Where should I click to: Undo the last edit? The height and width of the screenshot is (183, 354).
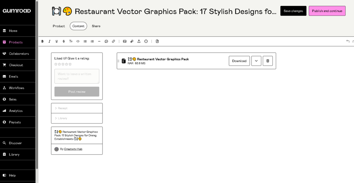click(x=348, y=41)
